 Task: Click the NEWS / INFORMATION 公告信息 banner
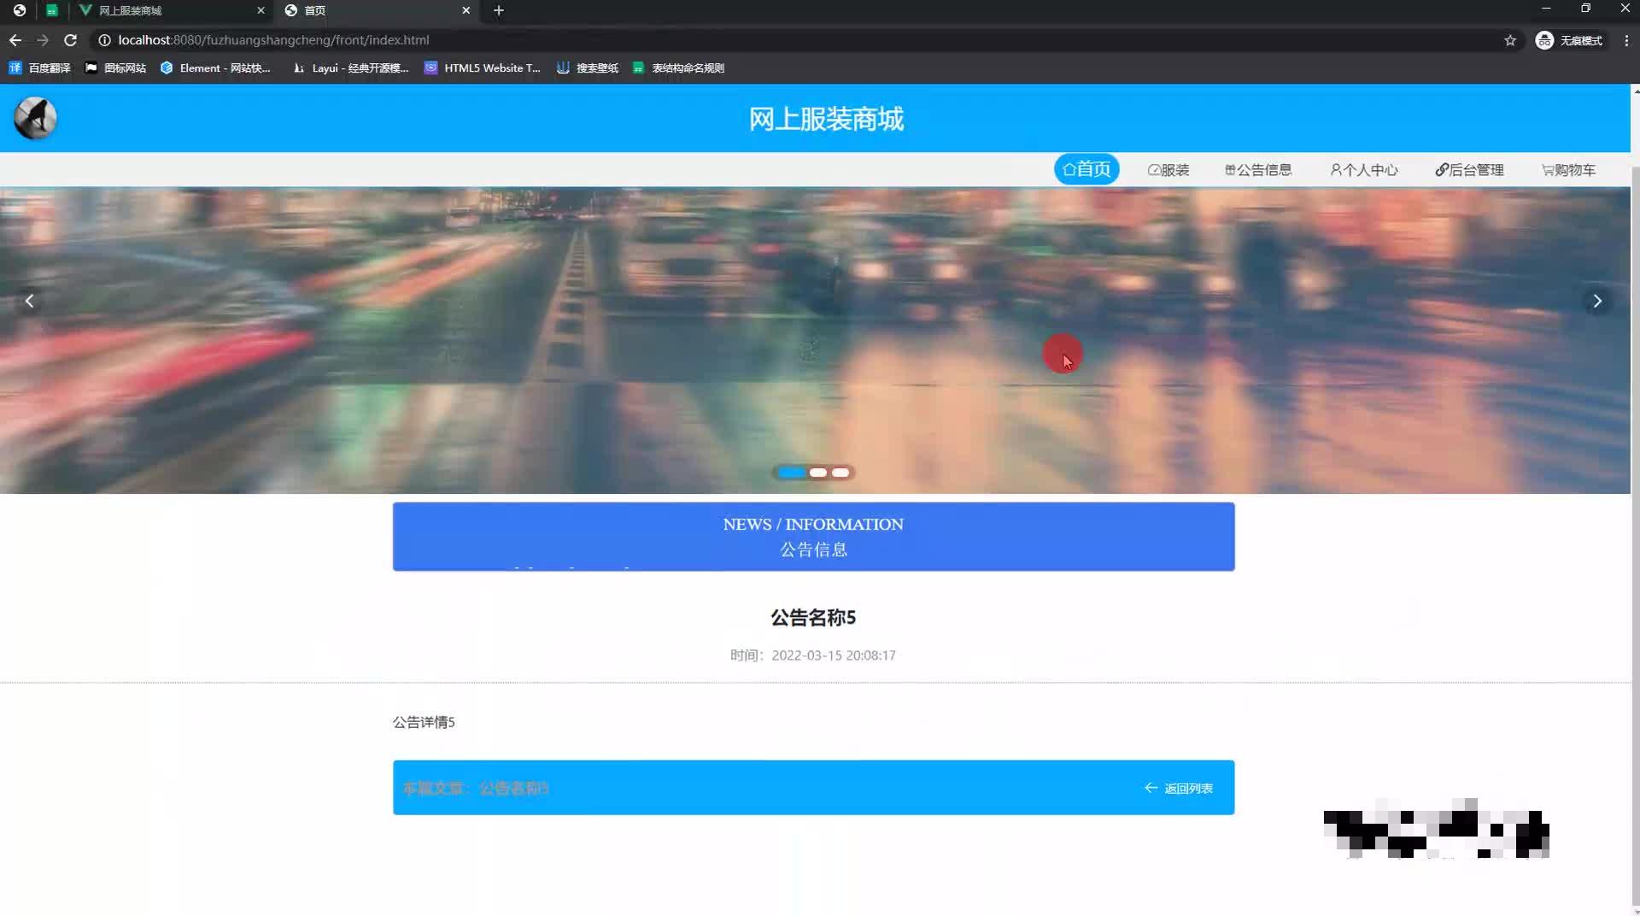(x=813, y=537)
